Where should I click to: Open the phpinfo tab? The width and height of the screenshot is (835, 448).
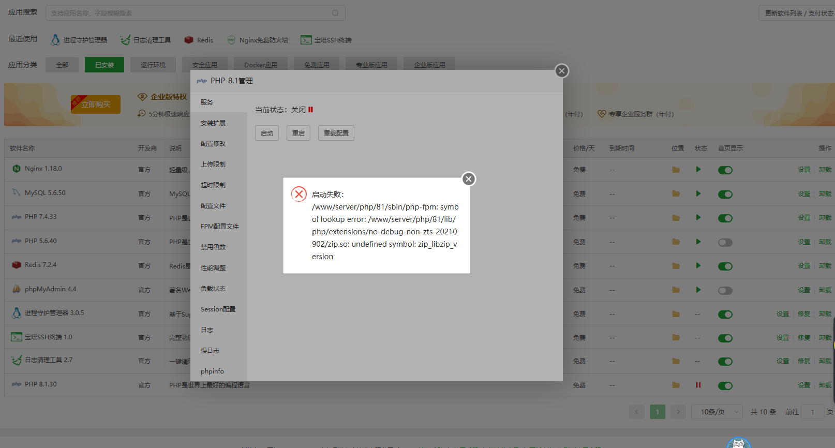click(x=219, y=371)
